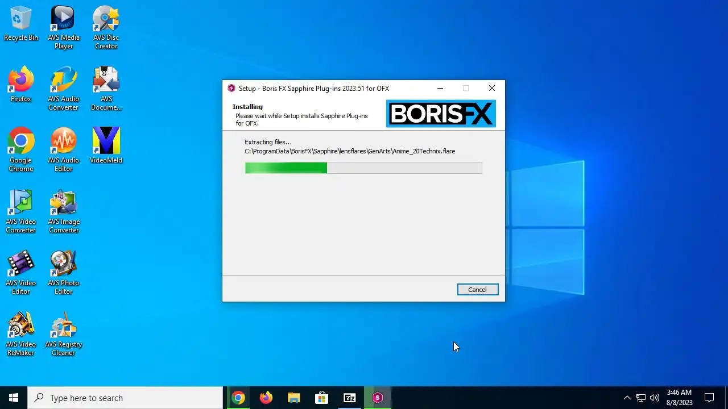
Task: Click the 'Extracting files...' status text
Action: click(x=268, y=142)
